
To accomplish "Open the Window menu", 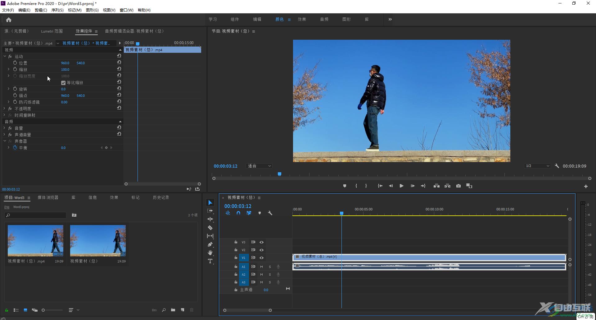I will (x=127, y=10).
